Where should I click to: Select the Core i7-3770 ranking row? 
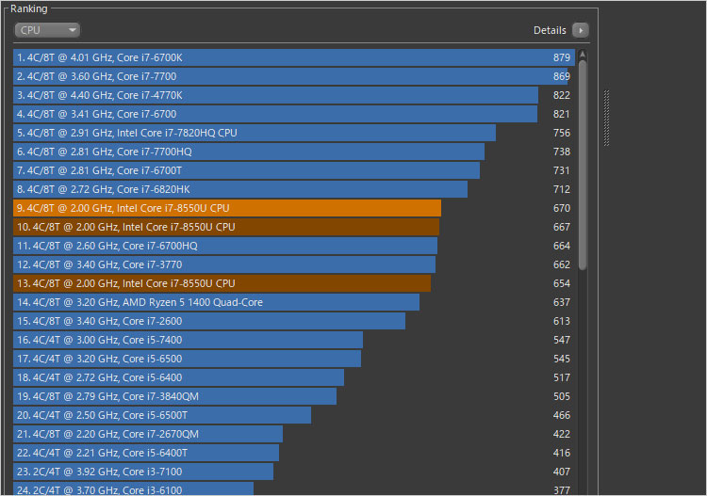pos(294,264)
